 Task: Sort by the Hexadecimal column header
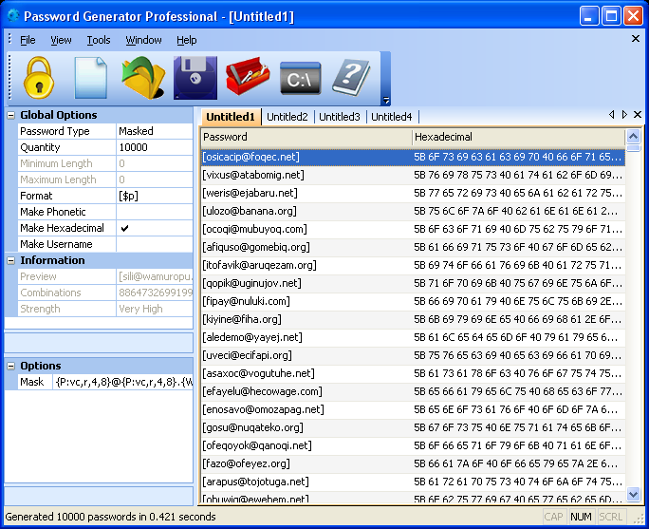point(519,137)
